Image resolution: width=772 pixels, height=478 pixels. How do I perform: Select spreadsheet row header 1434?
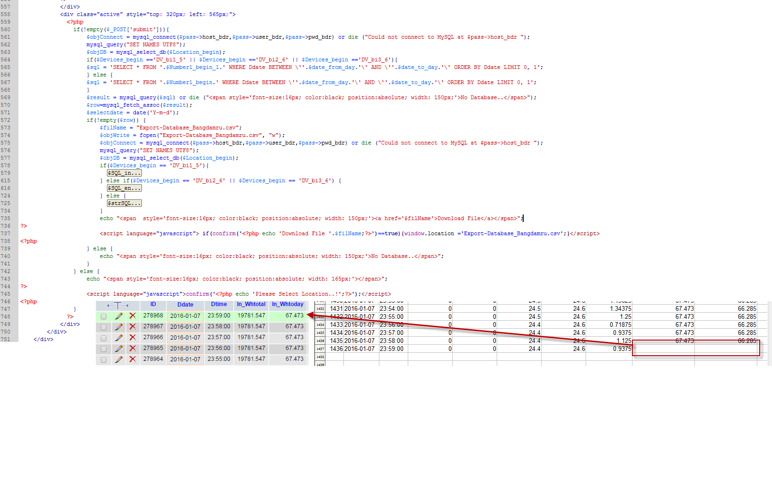(320, 325)
